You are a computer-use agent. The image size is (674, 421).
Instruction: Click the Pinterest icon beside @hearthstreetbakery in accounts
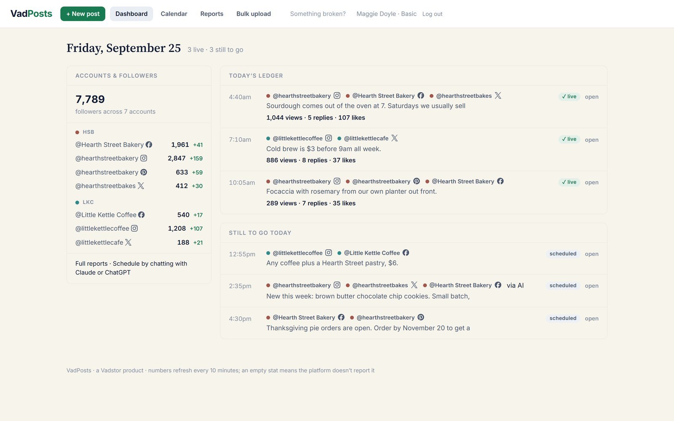[144, 172]
